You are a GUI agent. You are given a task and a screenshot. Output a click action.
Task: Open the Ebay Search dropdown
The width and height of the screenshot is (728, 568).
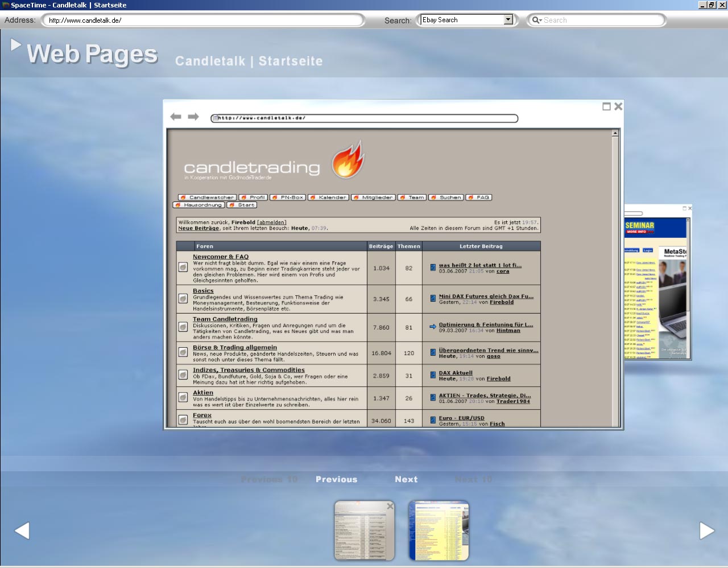pos(508,20)
